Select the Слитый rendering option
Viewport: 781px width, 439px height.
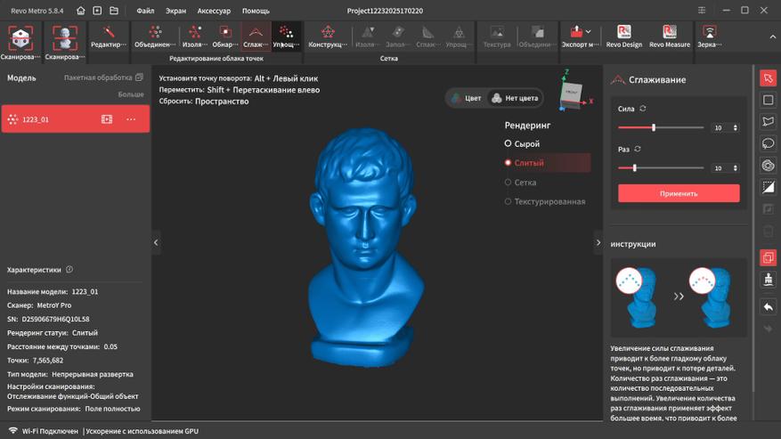click(x=548, y=163)
